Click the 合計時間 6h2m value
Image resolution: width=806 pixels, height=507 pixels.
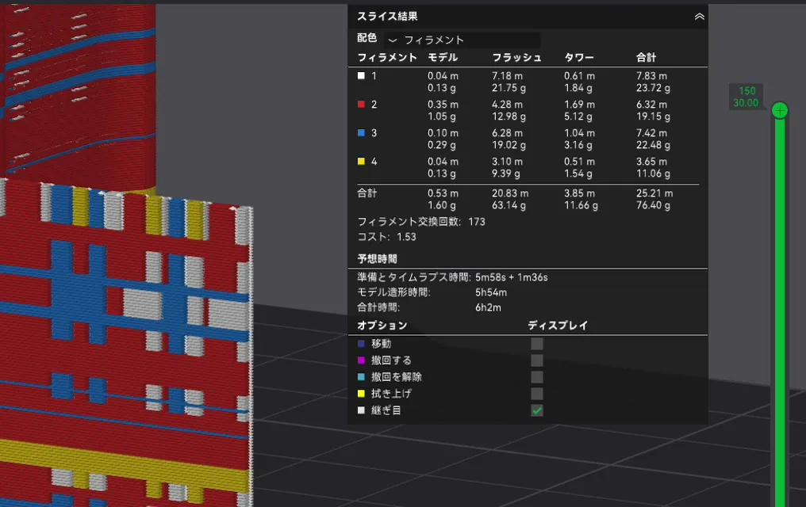[x=488, y=308]
